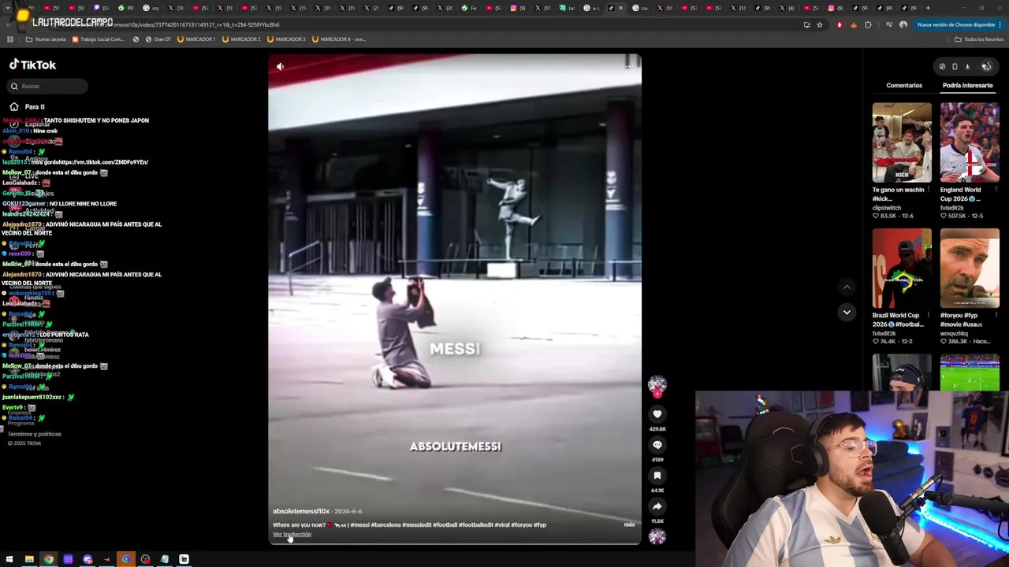Screen dimensions: 1009x567
Task: Like the video with heart icon
Action: pyautogui.click(x=657, y=413)
